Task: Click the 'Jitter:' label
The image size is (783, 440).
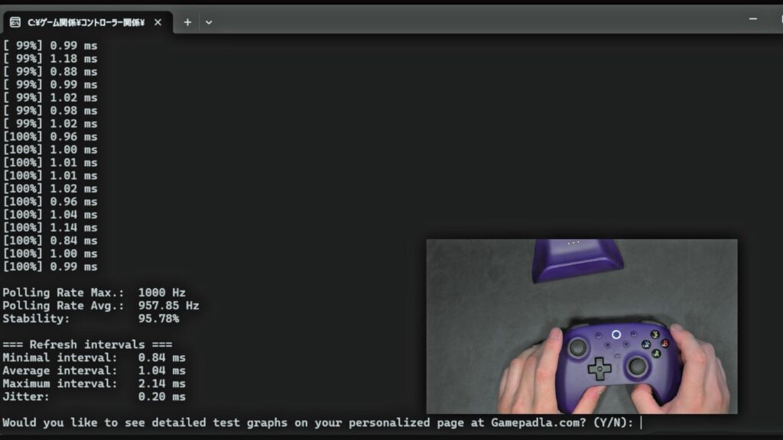Action: (26, 396)
